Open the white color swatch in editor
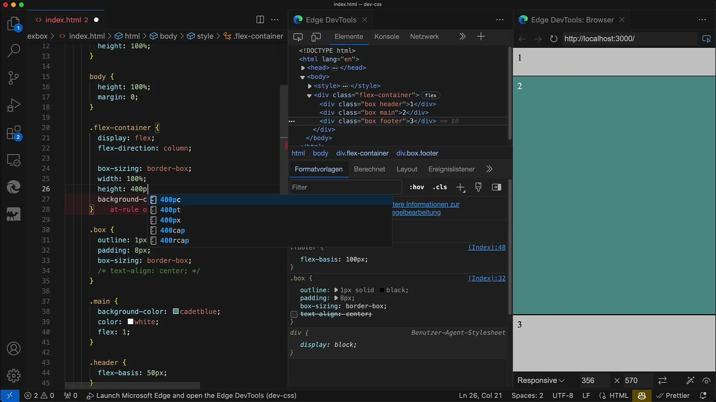 130,322
